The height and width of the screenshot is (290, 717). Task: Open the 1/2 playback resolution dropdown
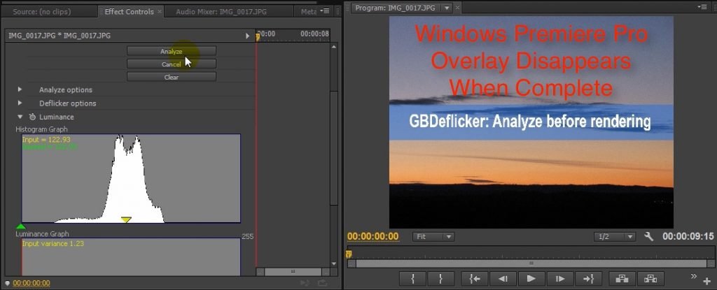(x=615, y=237)
